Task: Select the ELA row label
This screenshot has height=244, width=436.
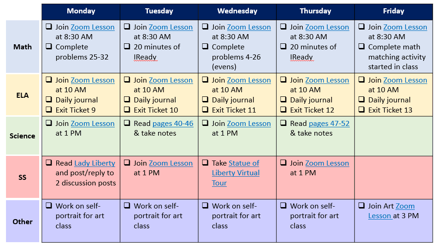Action: pos(23,95)
